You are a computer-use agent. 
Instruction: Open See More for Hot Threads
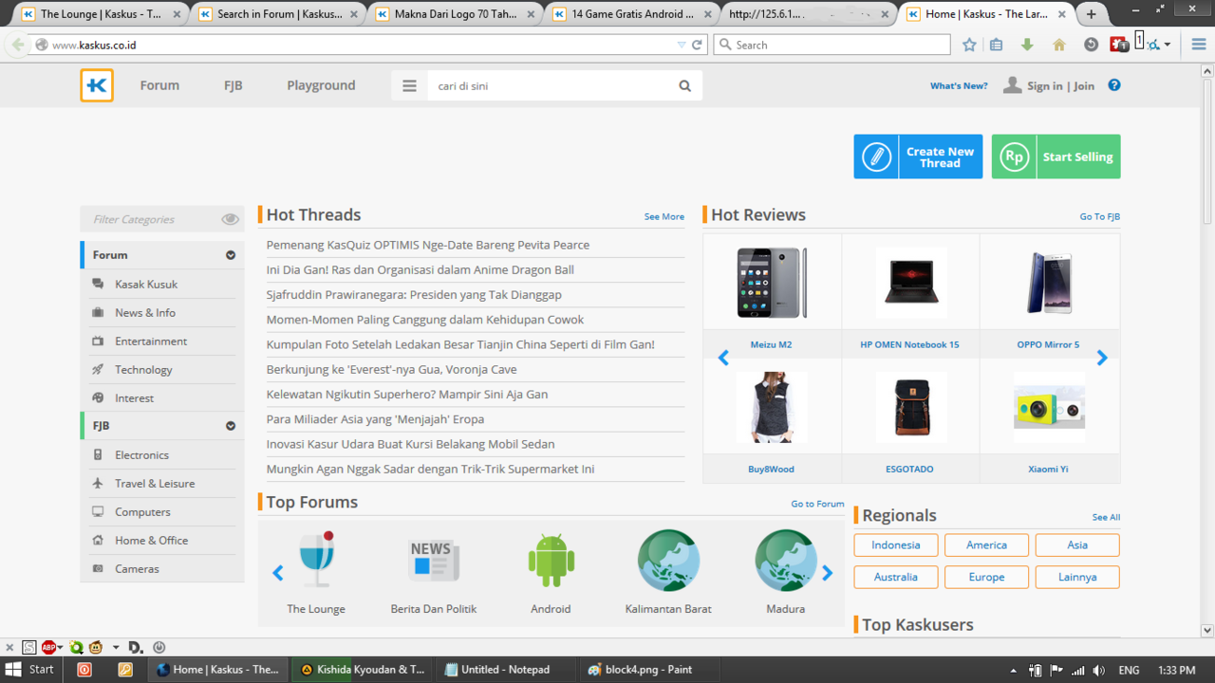pos(664,217)
